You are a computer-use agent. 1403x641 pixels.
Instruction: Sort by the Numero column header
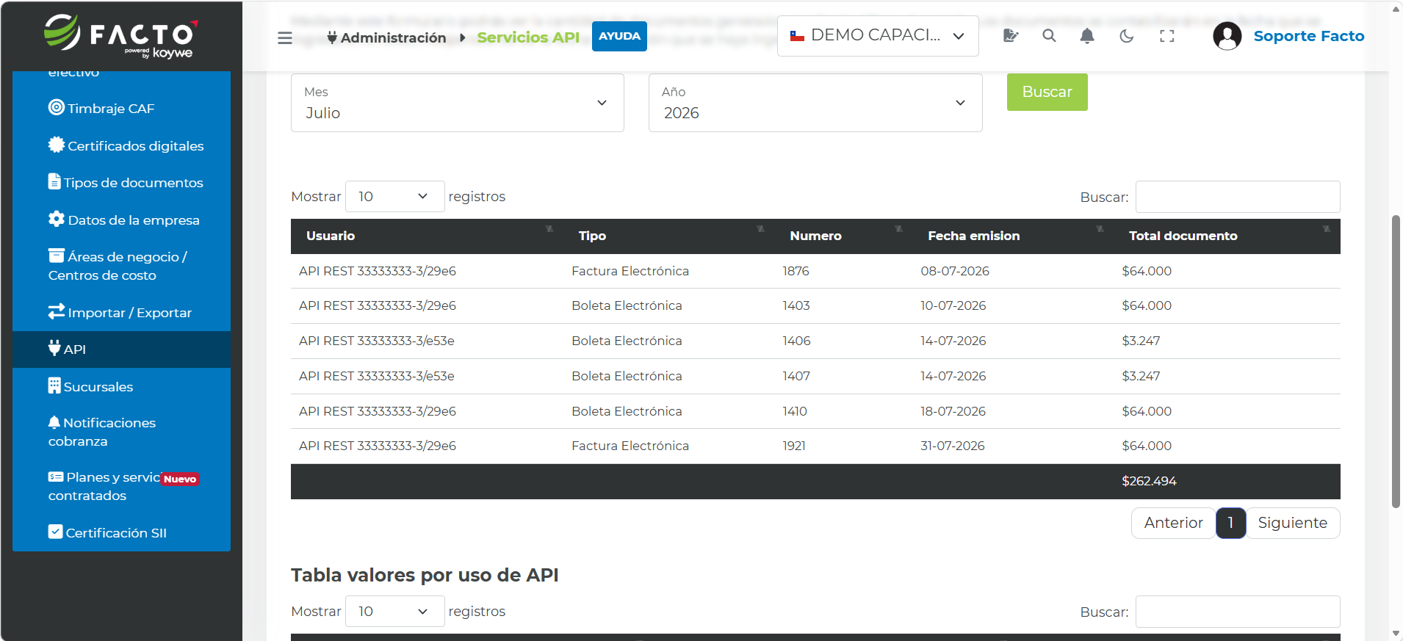click(843, 236)
